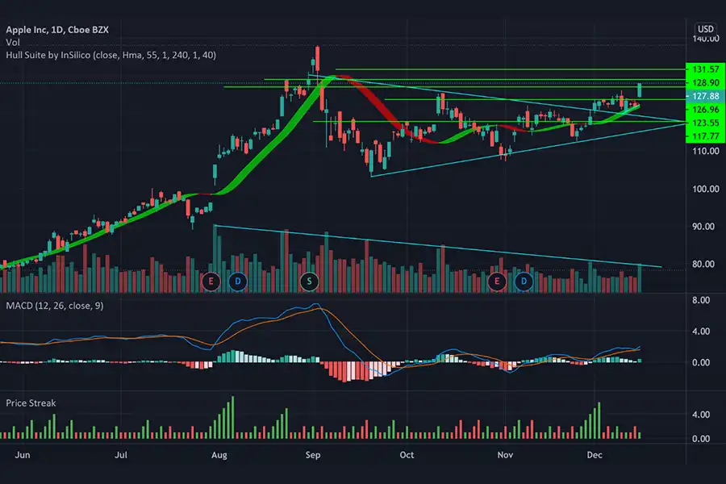Click the current price label 127.88
Viewport: 726px width, 484px height.
706,96
